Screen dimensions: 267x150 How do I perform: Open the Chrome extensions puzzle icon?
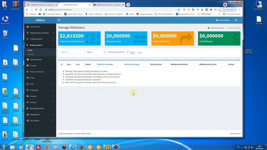(x=211, y=10)
